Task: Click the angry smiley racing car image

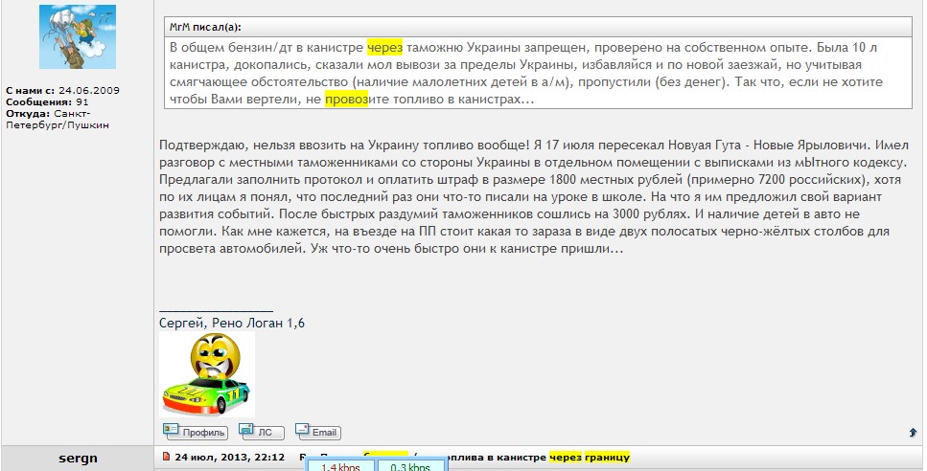Action: [206, 373]
